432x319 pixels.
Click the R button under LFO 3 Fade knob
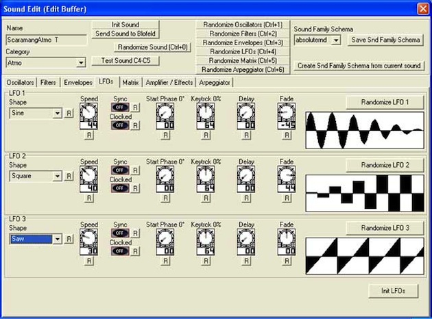[x=287, y=260]
